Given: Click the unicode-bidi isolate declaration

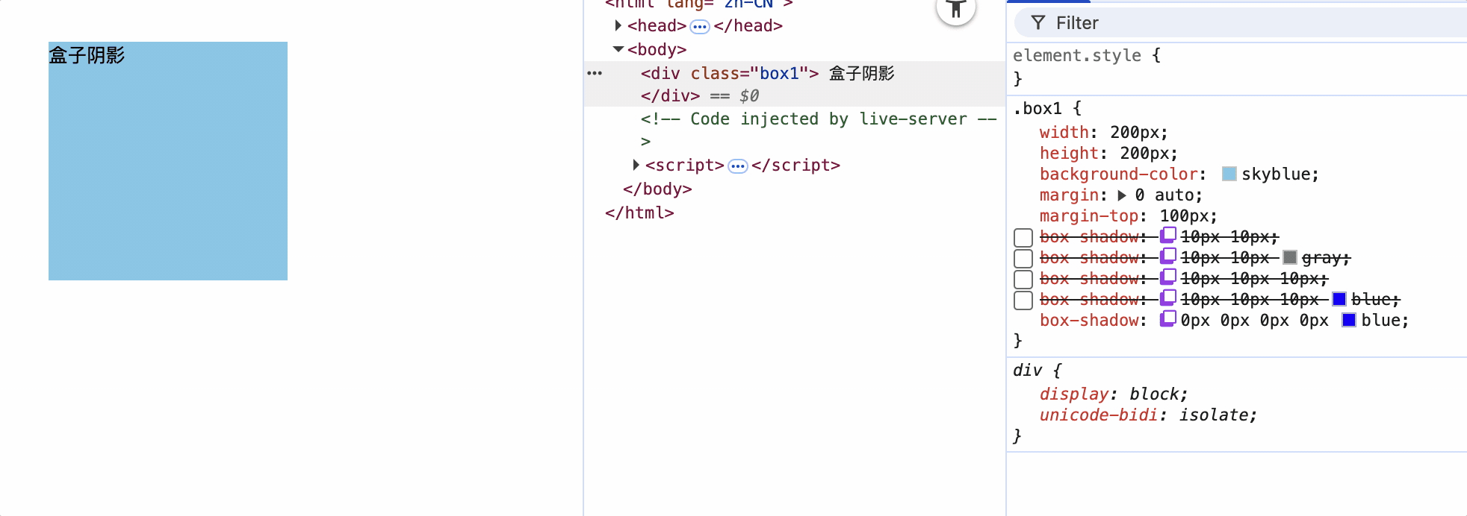Looking at the screenshot, I should (x=1148, y=415).
